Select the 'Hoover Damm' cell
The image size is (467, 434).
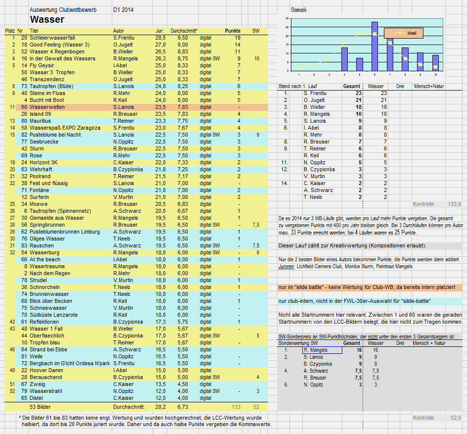pos(46,370)
